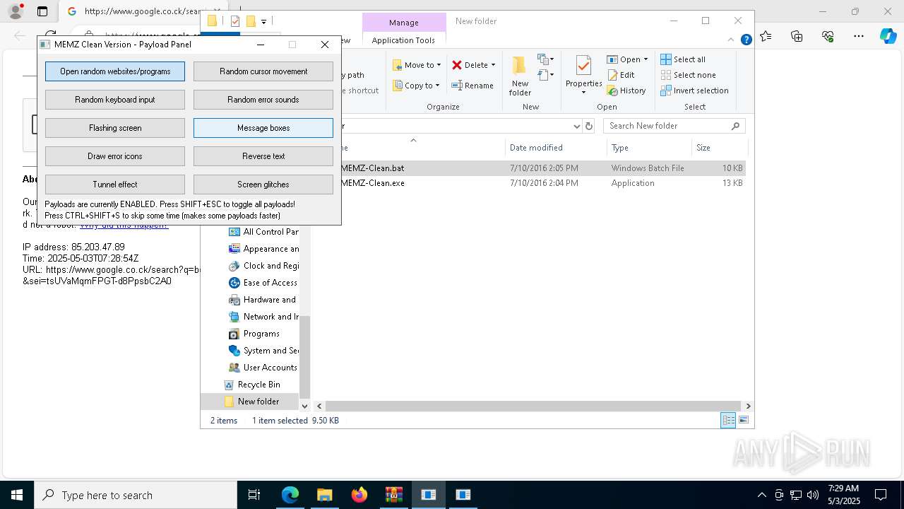Screen dimensions: 904x509
Task: Open Edge collections icon
Action: click(797, 36)
